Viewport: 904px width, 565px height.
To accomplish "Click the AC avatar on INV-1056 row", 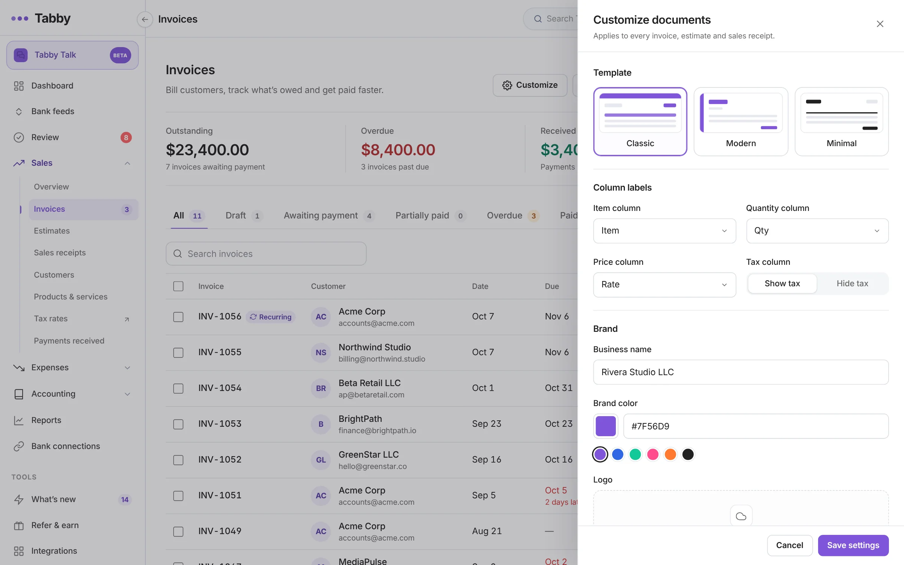I will point(321,317).
